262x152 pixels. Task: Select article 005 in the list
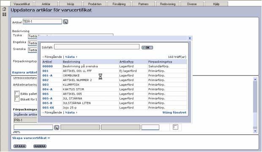tap(46, 94)
